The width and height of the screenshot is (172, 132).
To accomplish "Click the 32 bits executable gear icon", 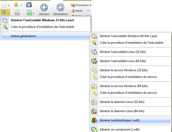I will [x=5, y=20].
